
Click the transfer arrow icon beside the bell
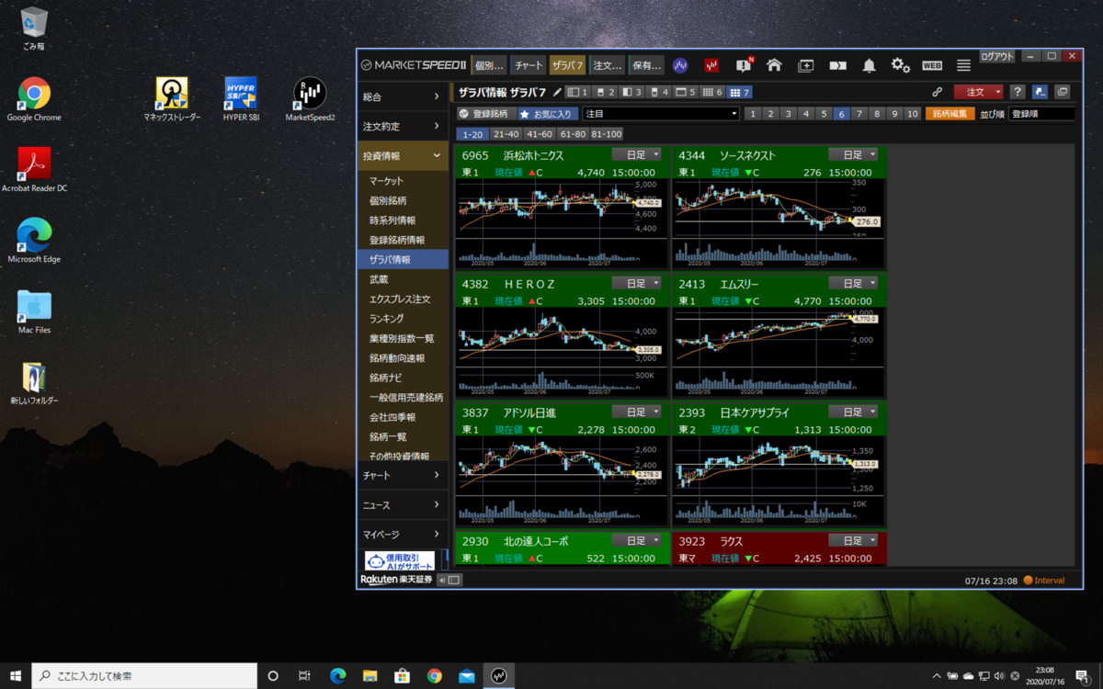[x=837, y=65]
